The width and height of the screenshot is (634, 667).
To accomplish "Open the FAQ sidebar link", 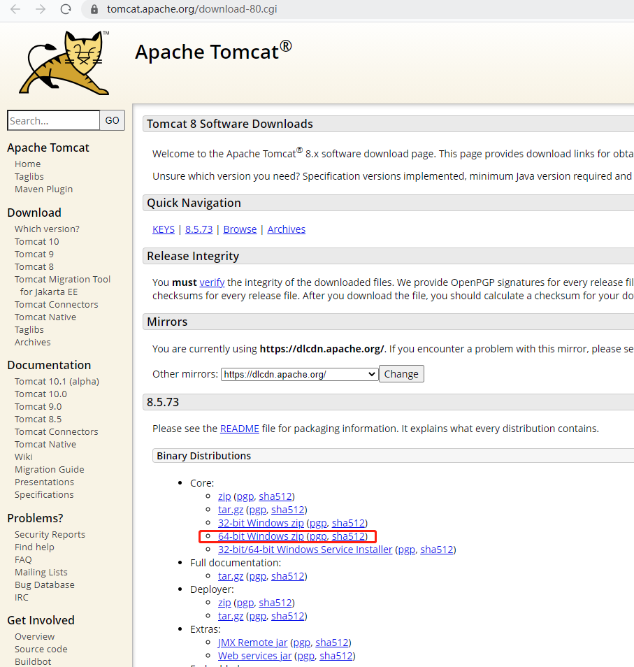I will tap(23, 560).
